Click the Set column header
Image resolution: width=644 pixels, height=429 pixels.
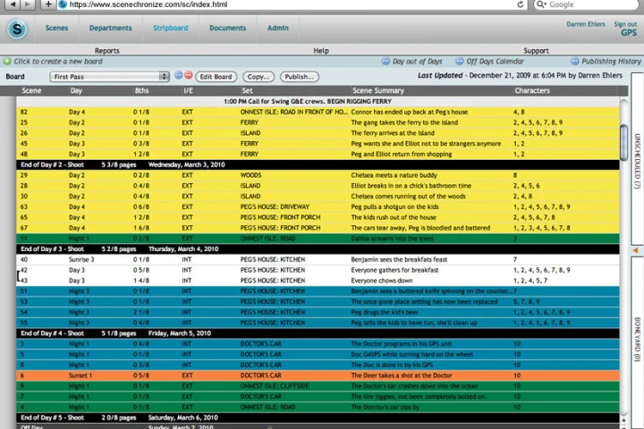(x=247, y=90)
